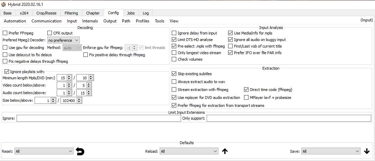Toggle Ignore playlists with checkbox
The height and width of the screenshot is (161, 375).
[7, 72]
